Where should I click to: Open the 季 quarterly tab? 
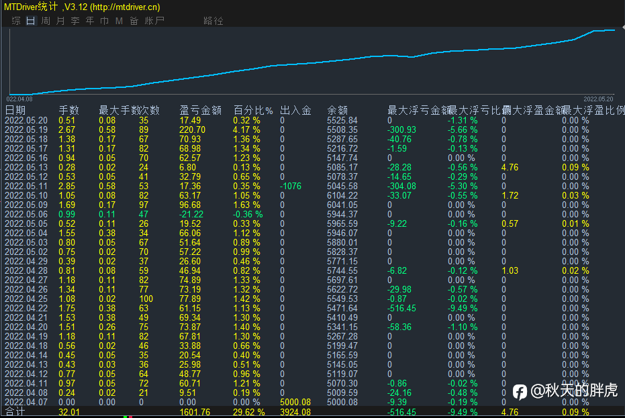coord(75,21)
